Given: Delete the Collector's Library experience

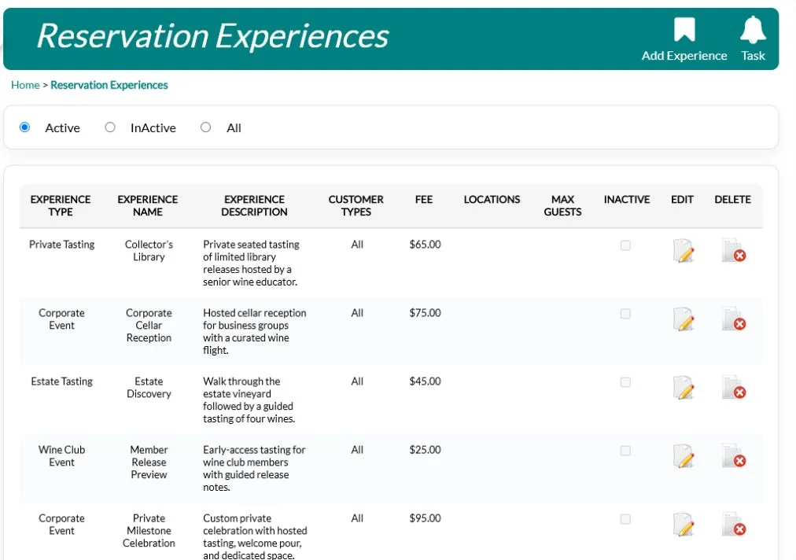Looking at the screenshot, I should 734,250.
